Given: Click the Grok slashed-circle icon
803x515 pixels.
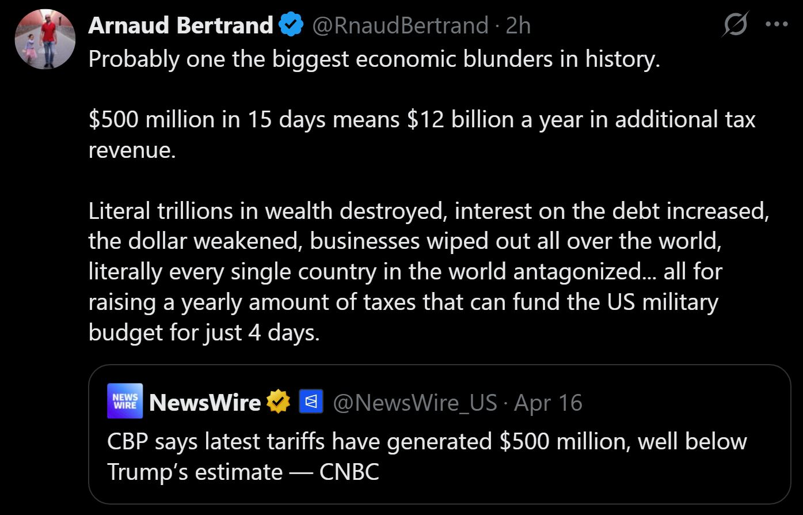Looking at the screenshot, I should (735, 25).
